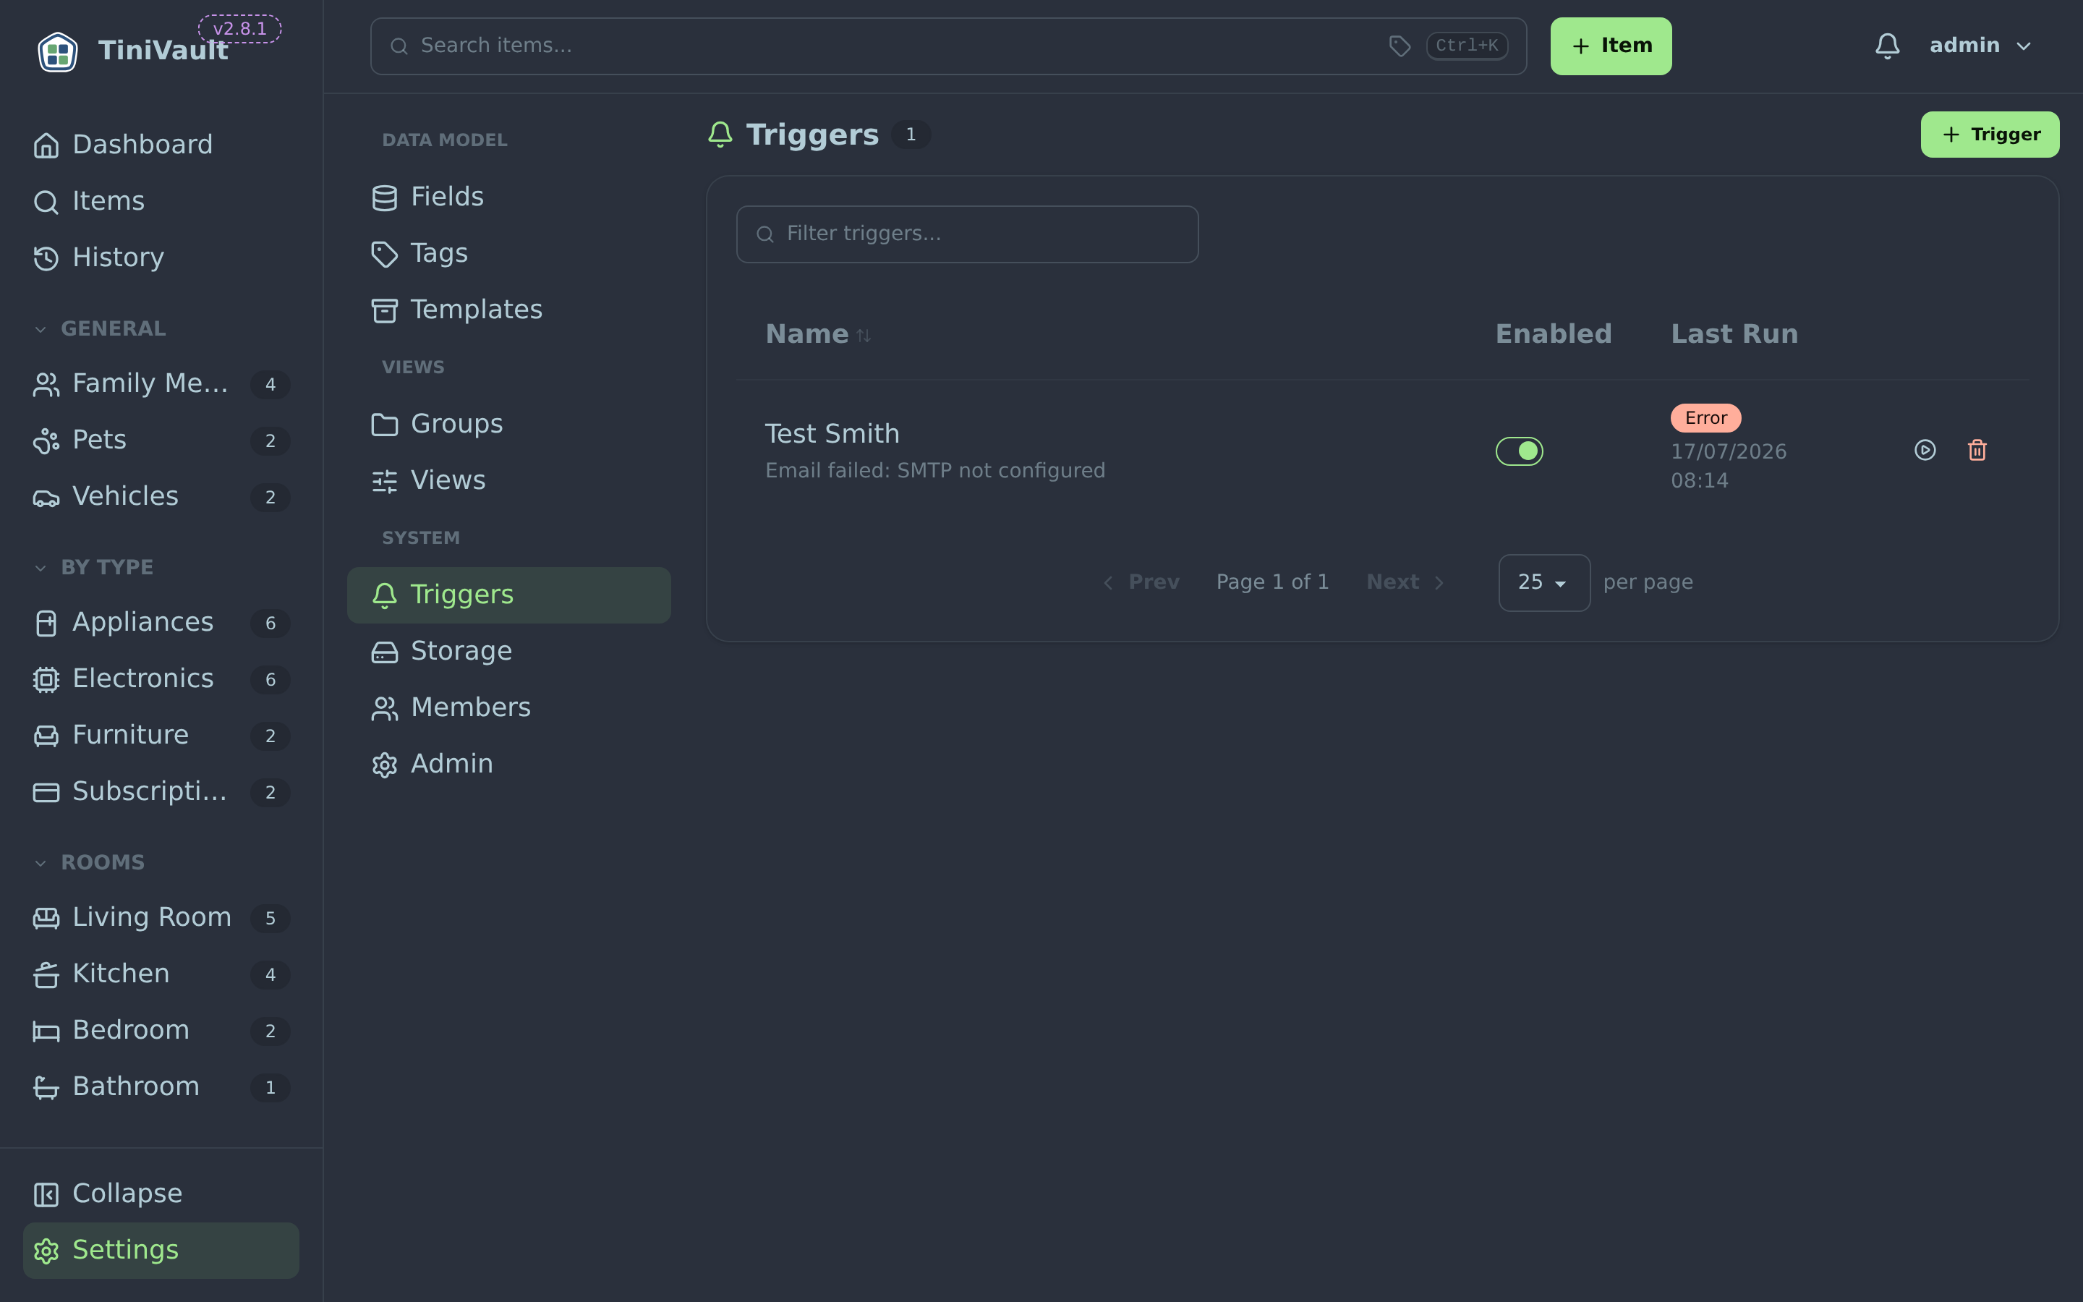Go to the Items page
This screenshot has height=1302, width=2083.
pos(161,200)
